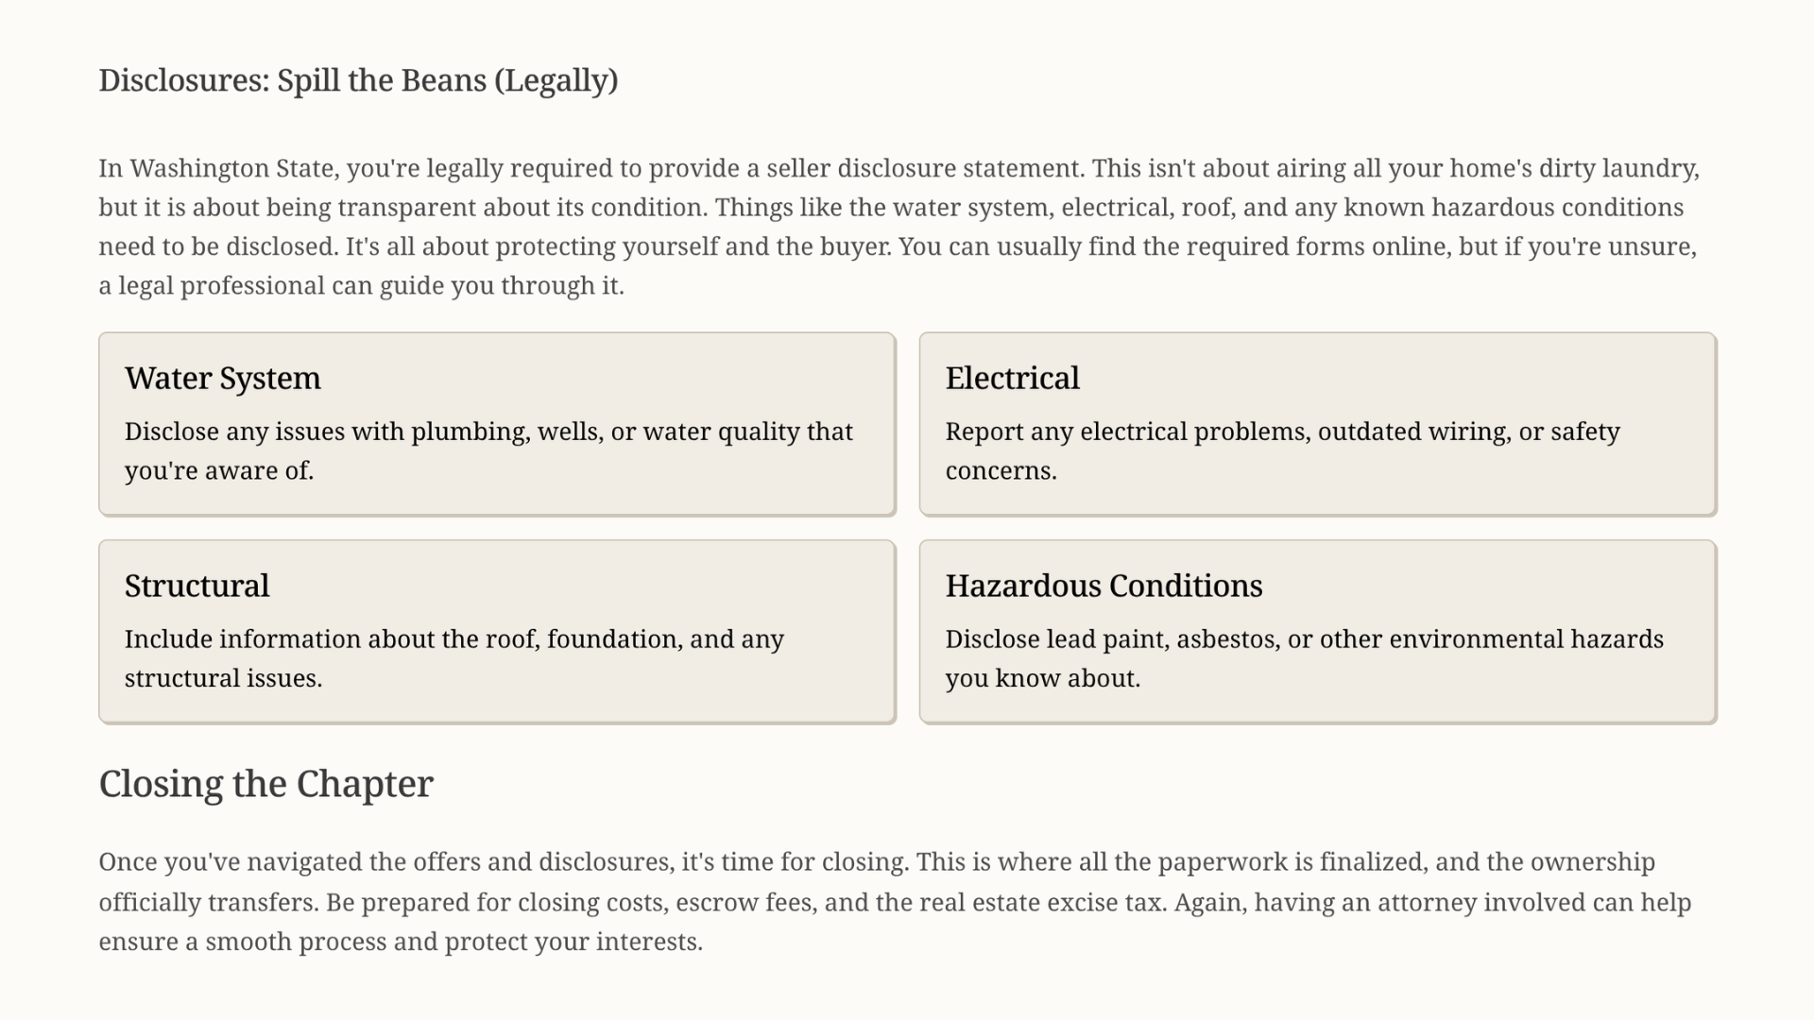Click the Structural card title
Image resolution: width=1814 pixels, height=1020 pixels.
(x=197, y=586)
